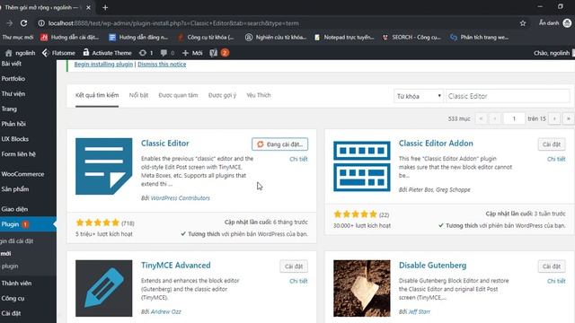
Task: Install TinyMCE Advanced plugin
Action: point(294,266)
